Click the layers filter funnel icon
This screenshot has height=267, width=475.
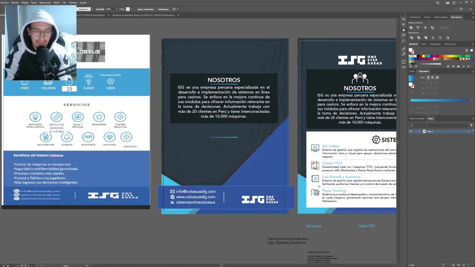pos(471,125)
